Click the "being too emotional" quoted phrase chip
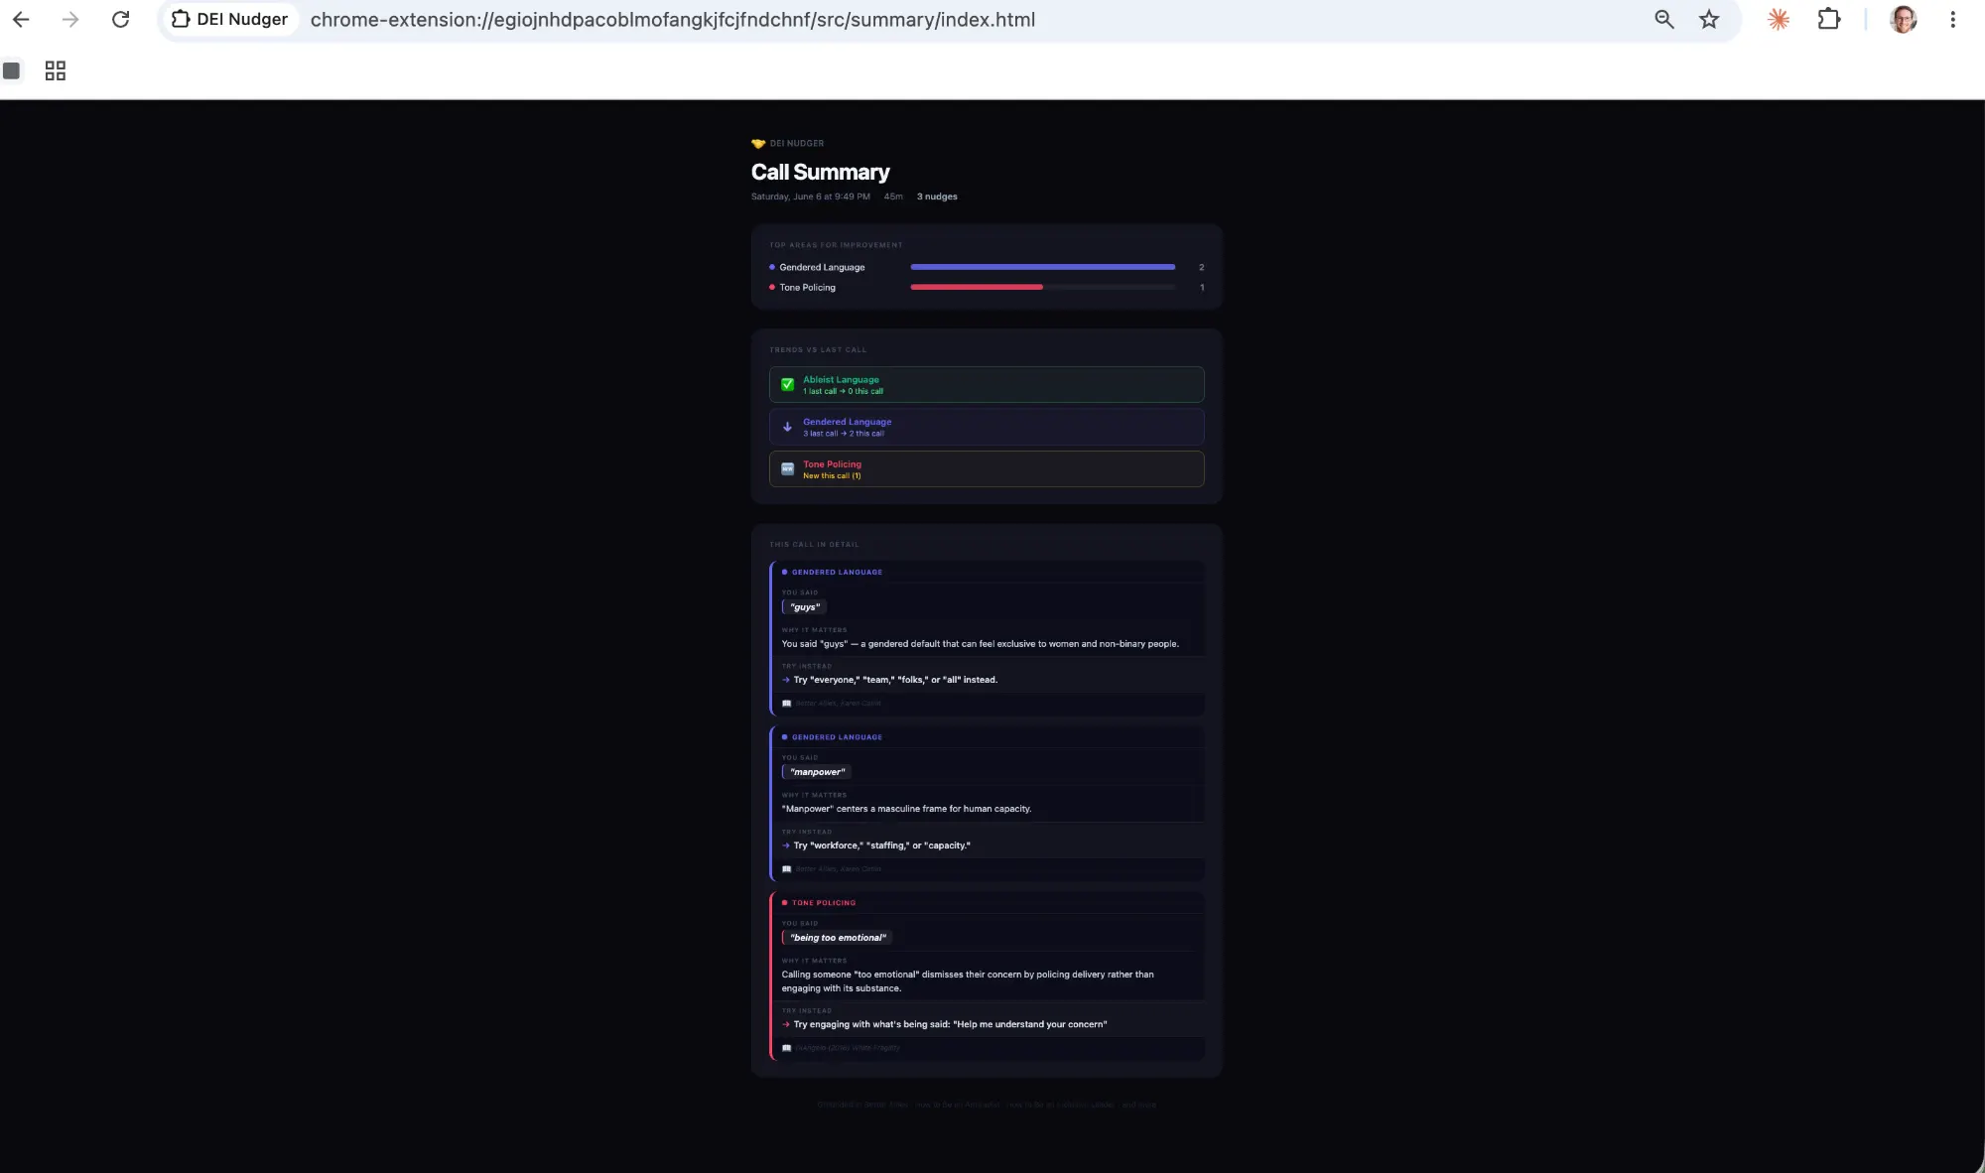Screen dimensions: 1985x1173 838,938
